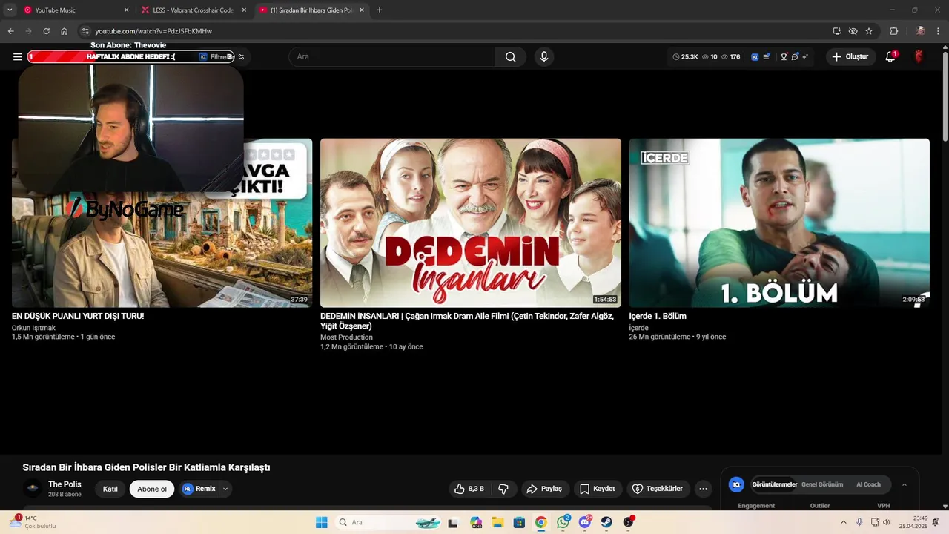Open File Explorer from taskbar

point(497,522)
